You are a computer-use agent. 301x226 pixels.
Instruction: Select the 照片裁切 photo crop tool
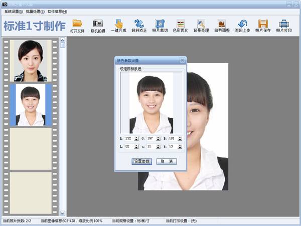coord(160,26)
